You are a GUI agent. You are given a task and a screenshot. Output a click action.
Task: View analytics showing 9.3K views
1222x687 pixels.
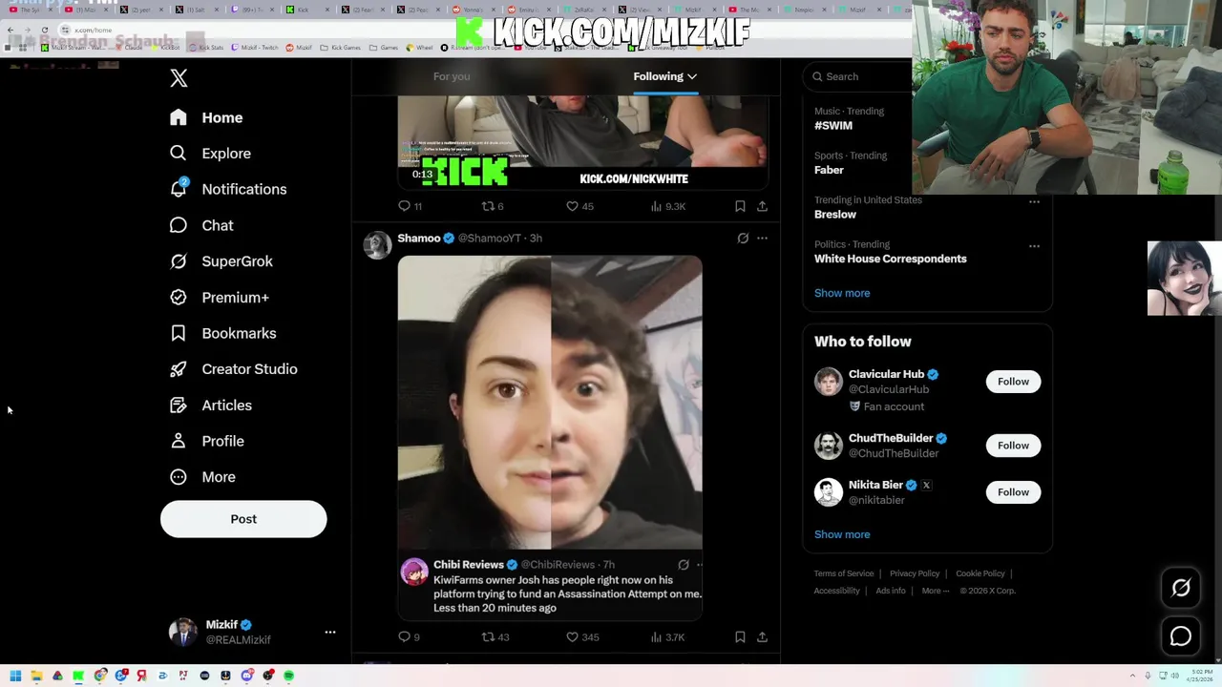pos(667,206)
